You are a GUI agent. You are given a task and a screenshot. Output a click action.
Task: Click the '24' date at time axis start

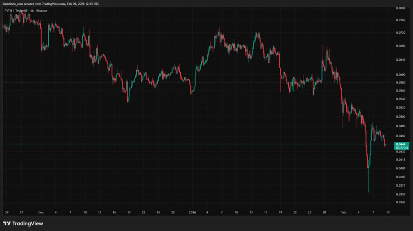(7, 212)
